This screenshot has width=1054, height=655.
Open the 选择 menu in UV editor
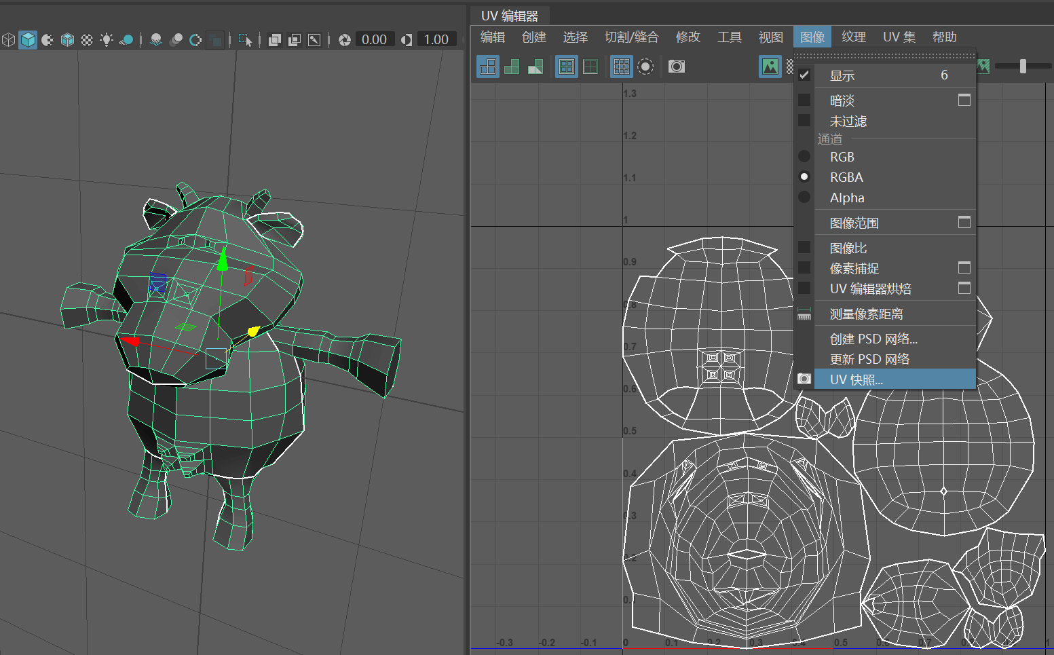[x=576, y=37]
